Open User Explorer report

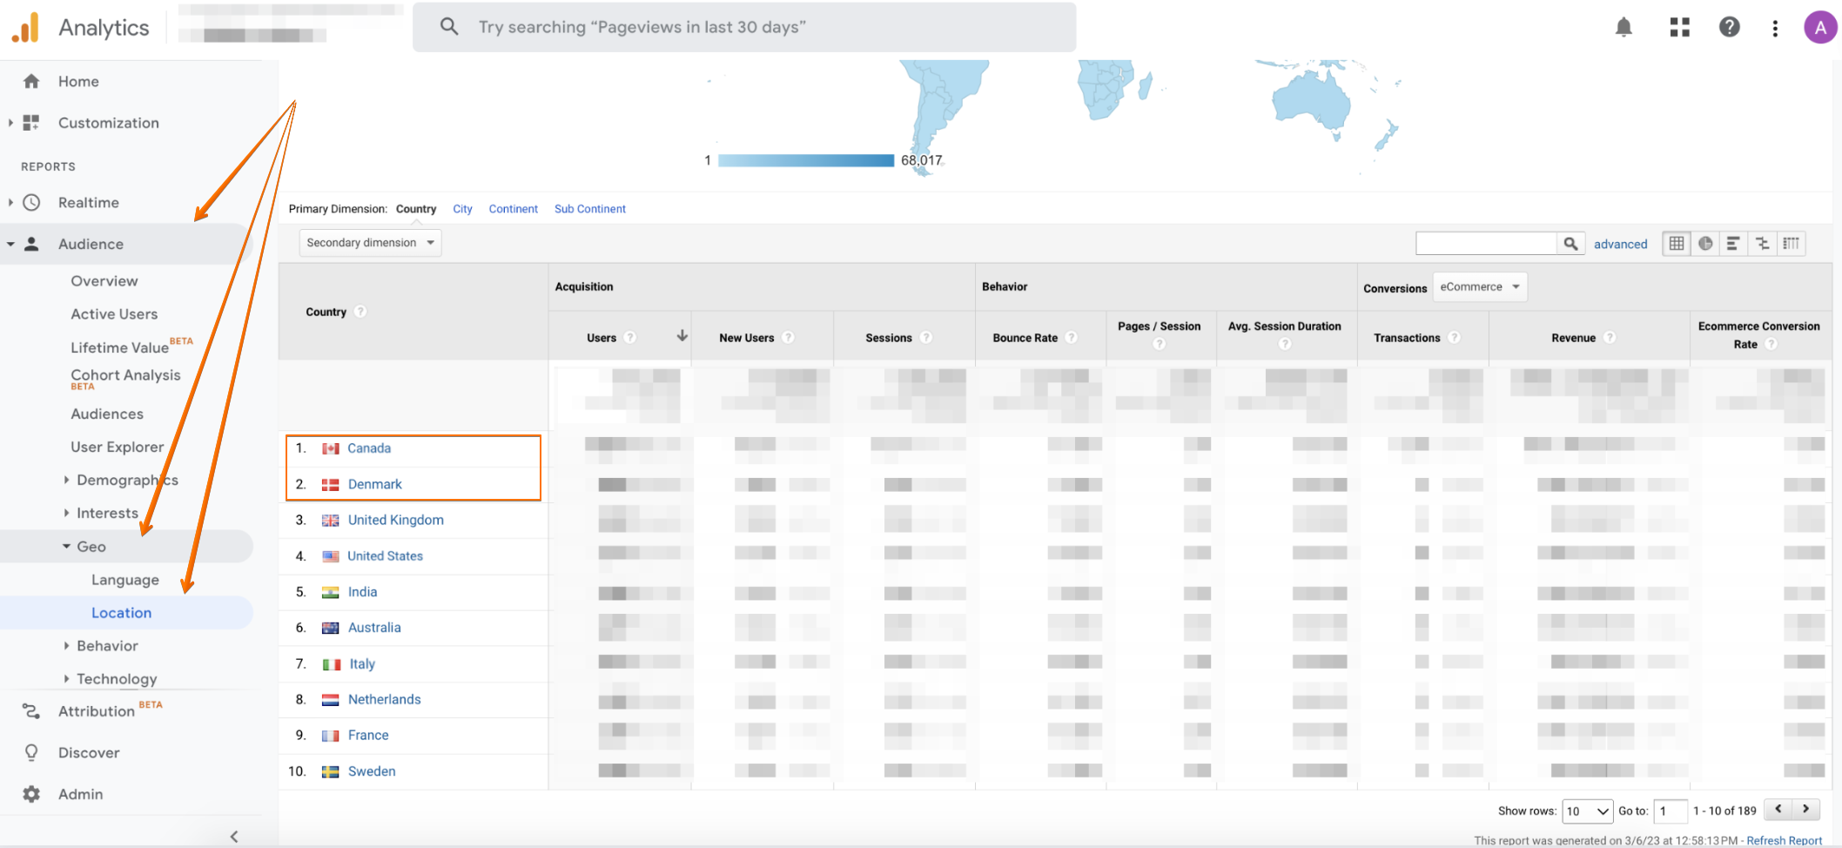click(x=117, y=447)
